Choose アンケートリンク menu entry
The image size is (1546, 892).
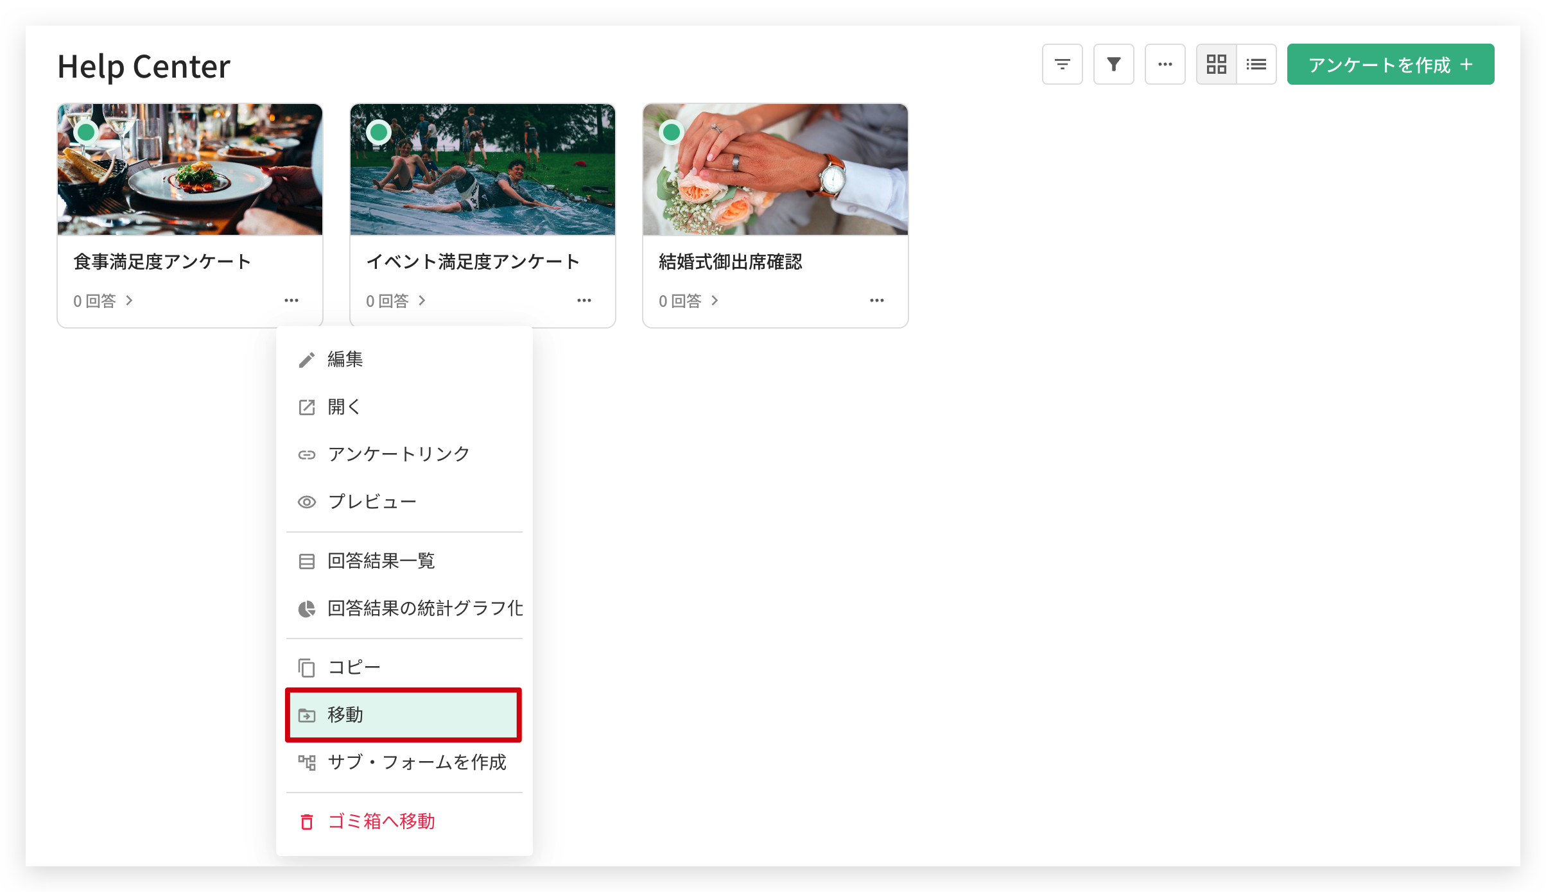(404, 454)
